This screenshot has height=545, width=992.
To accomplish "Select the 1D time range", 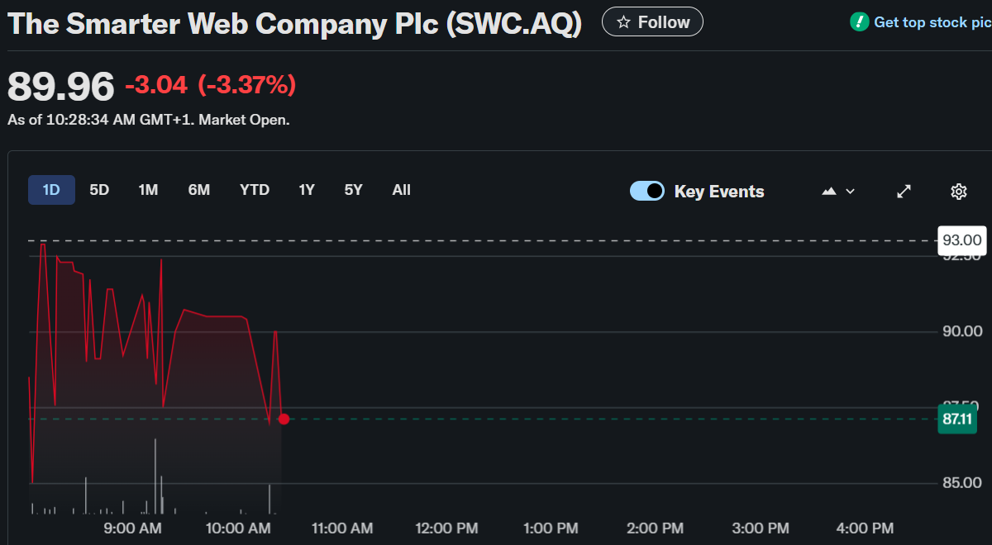I will (51, 190).
